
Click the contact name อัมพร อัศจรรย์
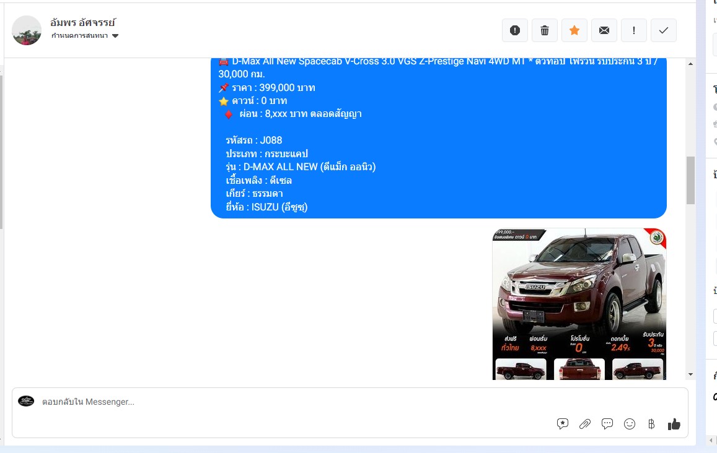pyautogui.click(x=83, y=22)
